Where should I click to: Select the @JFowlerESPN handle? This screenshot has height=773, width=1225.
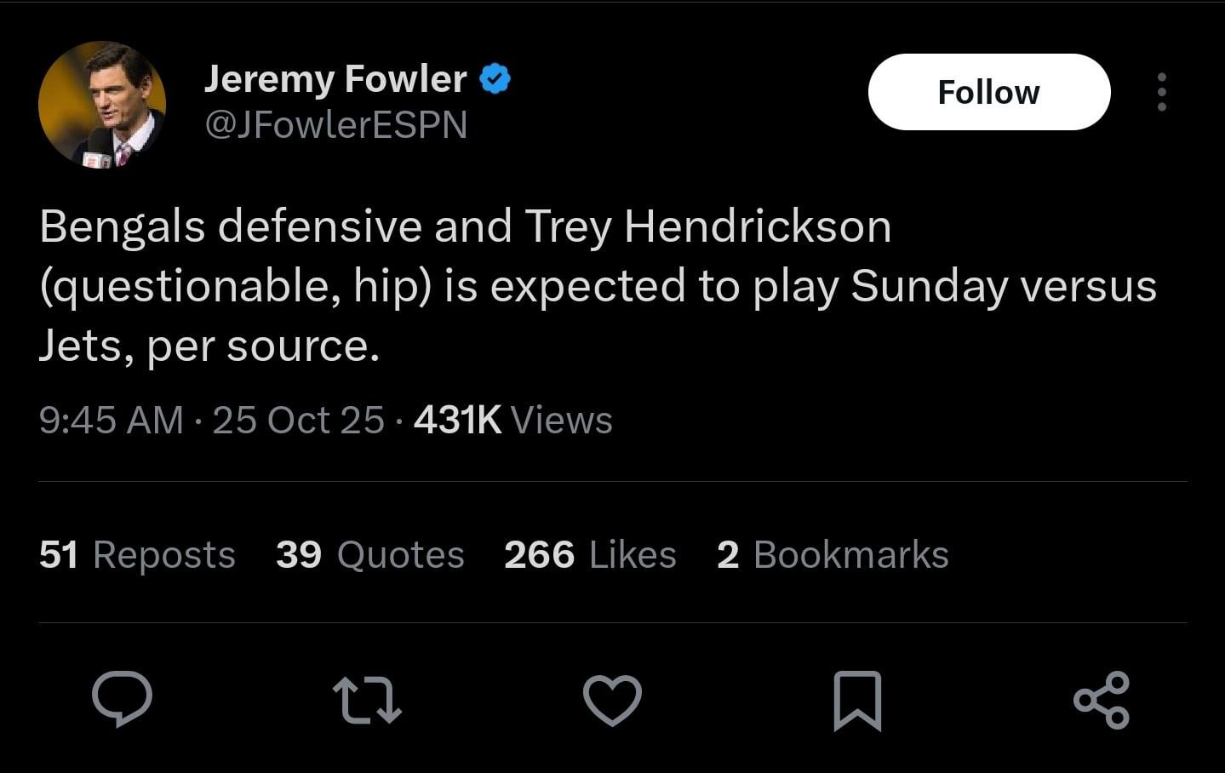(335, 125)
